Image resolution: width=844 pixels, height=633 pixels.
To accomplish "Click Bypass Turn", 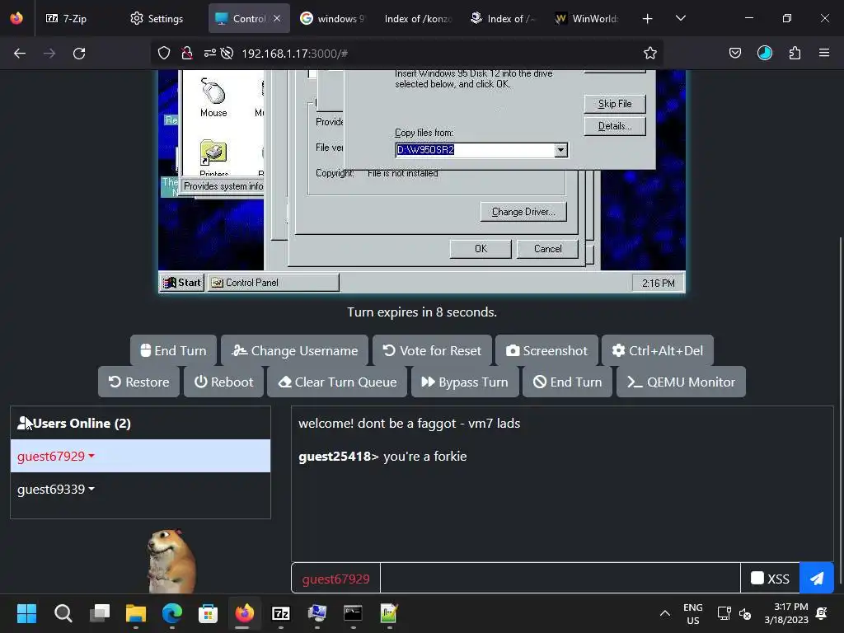I will point(465,382).
